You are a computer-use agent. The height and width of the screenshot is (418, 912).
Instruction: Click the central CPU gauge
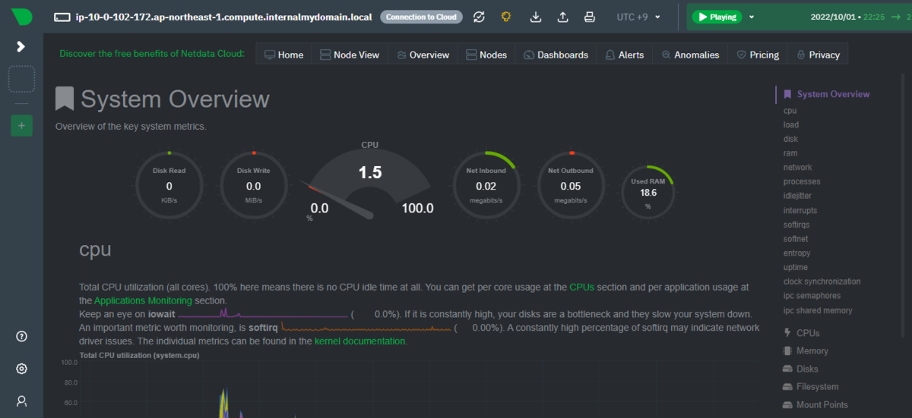click(369, 182)
